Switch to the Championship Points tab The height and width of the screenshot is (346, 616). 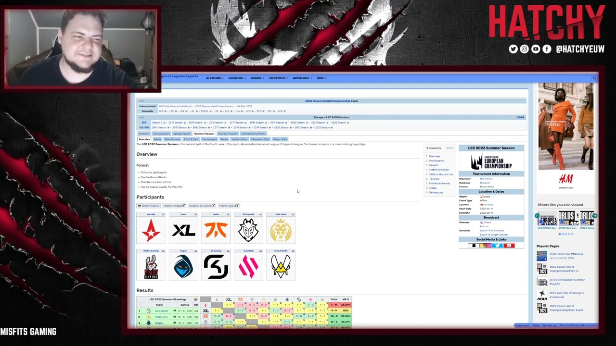click(x=254, y=134)
